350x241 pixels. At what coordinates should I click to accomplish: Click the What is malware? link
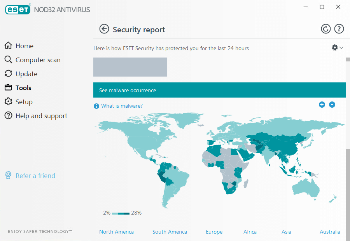pyautogui.click(x=122, y=106)
